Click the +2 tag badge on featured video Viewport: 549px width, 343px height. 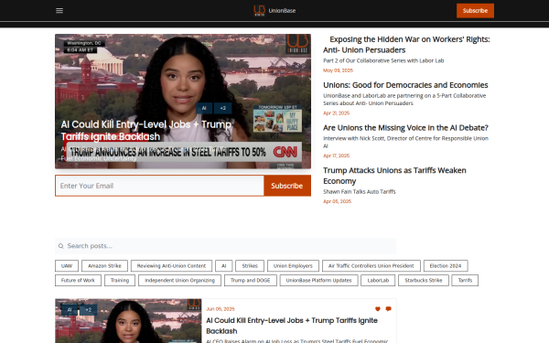222,108
